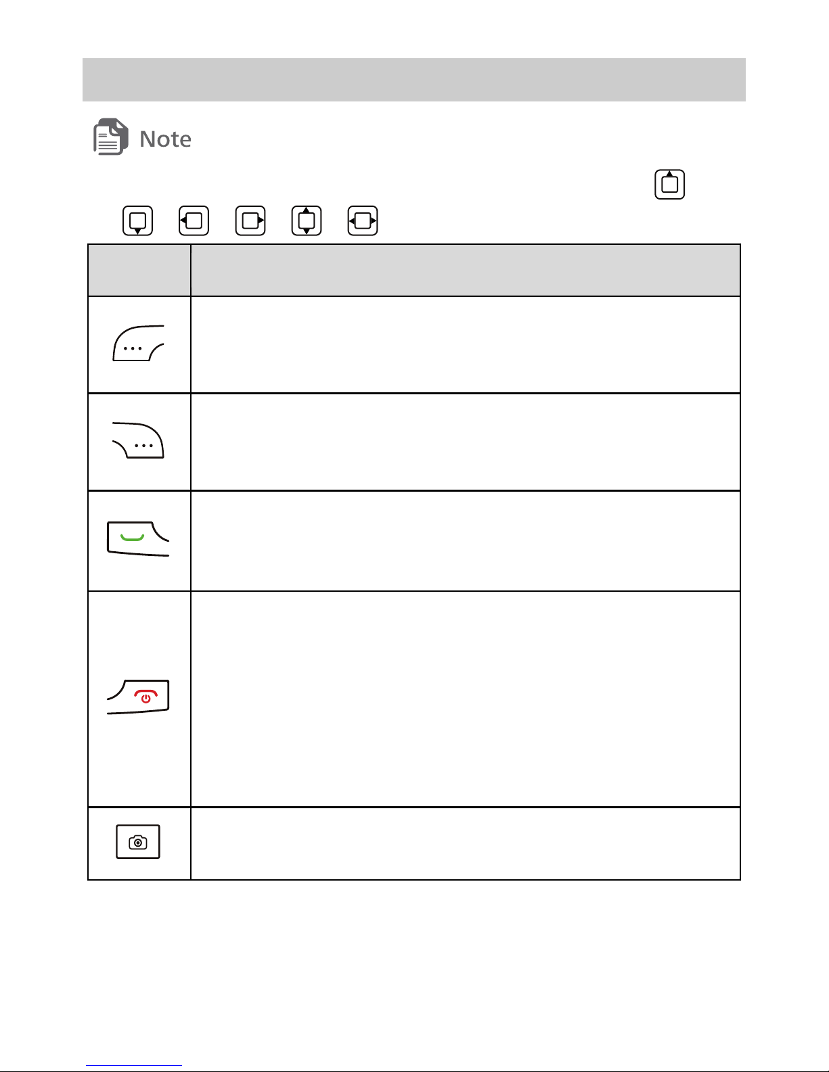Select the down navigation key icon

pos(138,220)
